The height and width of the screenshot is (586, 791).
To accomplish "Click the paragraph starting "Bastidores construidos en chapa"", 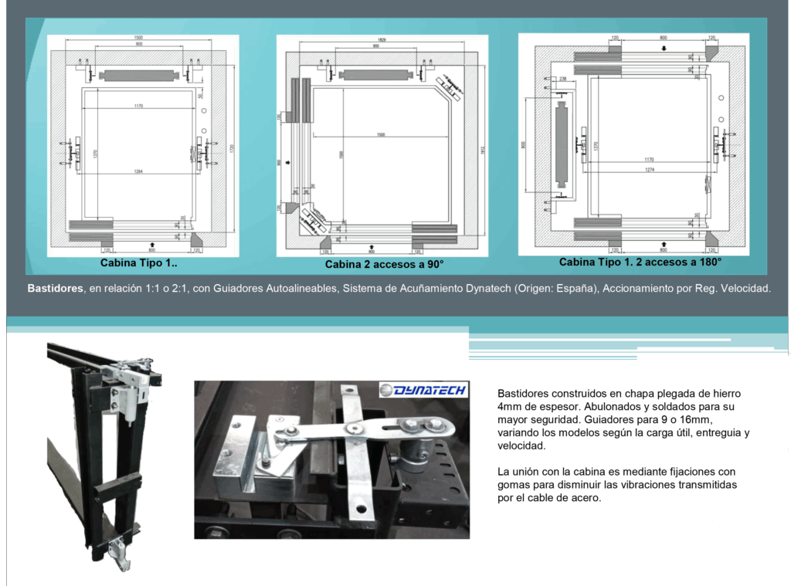I will tap(623, 419).
